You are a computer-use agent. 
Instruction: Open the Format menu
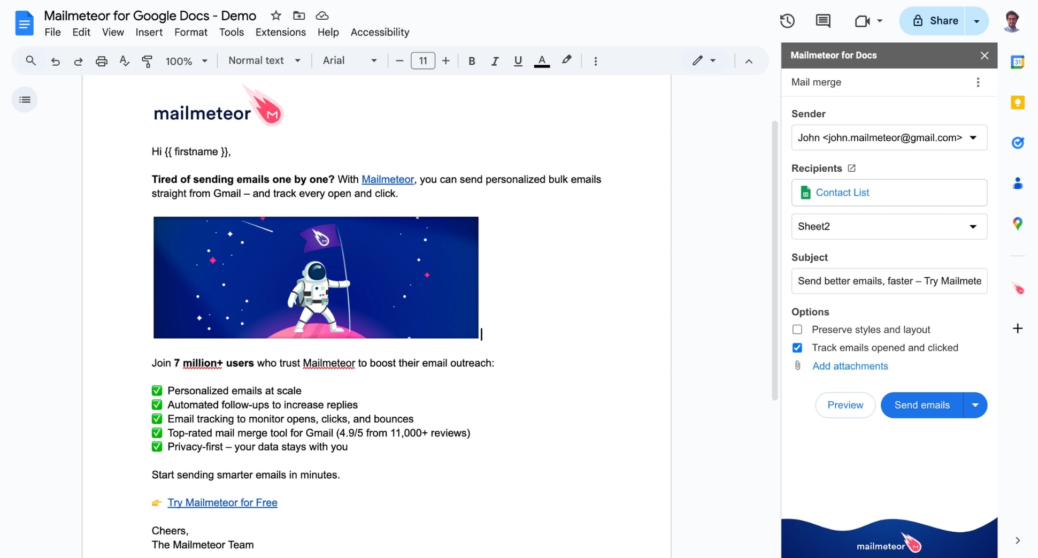click(x=191, y=32)
